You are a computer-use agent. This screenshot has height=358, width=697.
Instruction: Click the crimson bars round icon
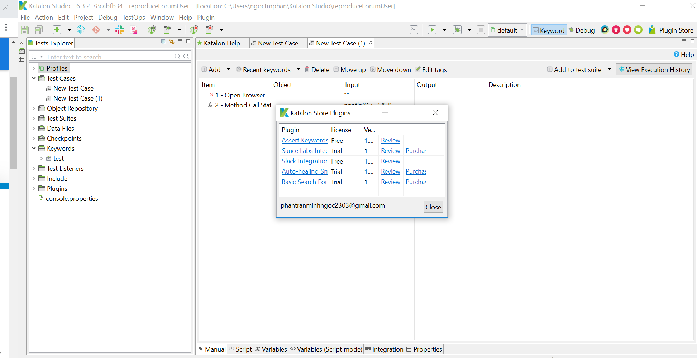[x=616, y=30]
